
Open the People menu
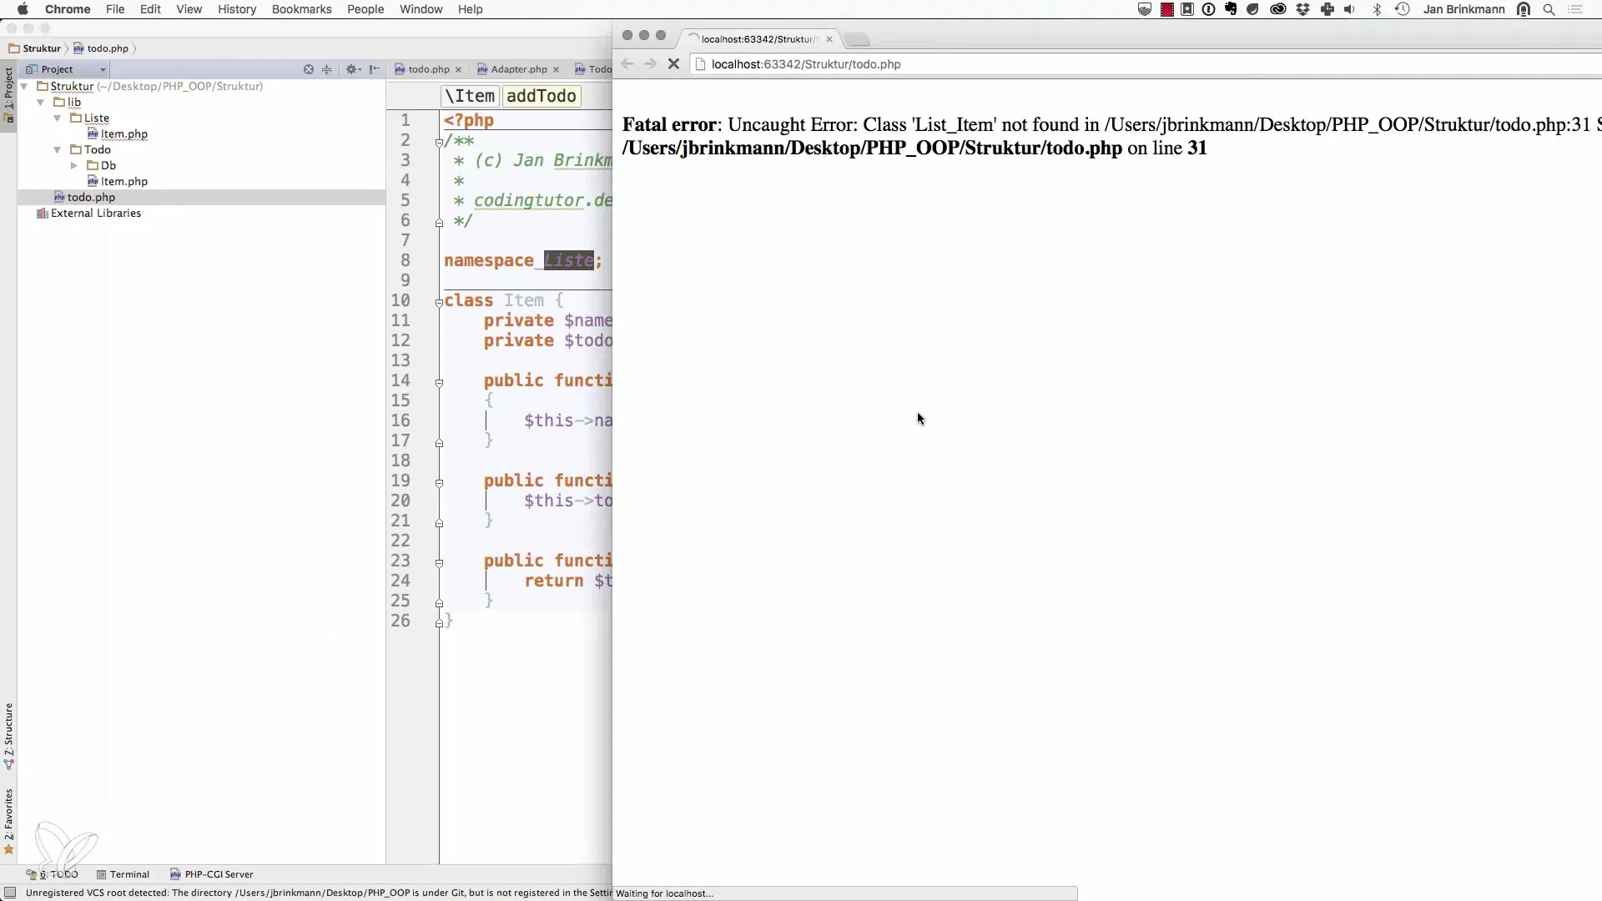click(x=365, y=9)
